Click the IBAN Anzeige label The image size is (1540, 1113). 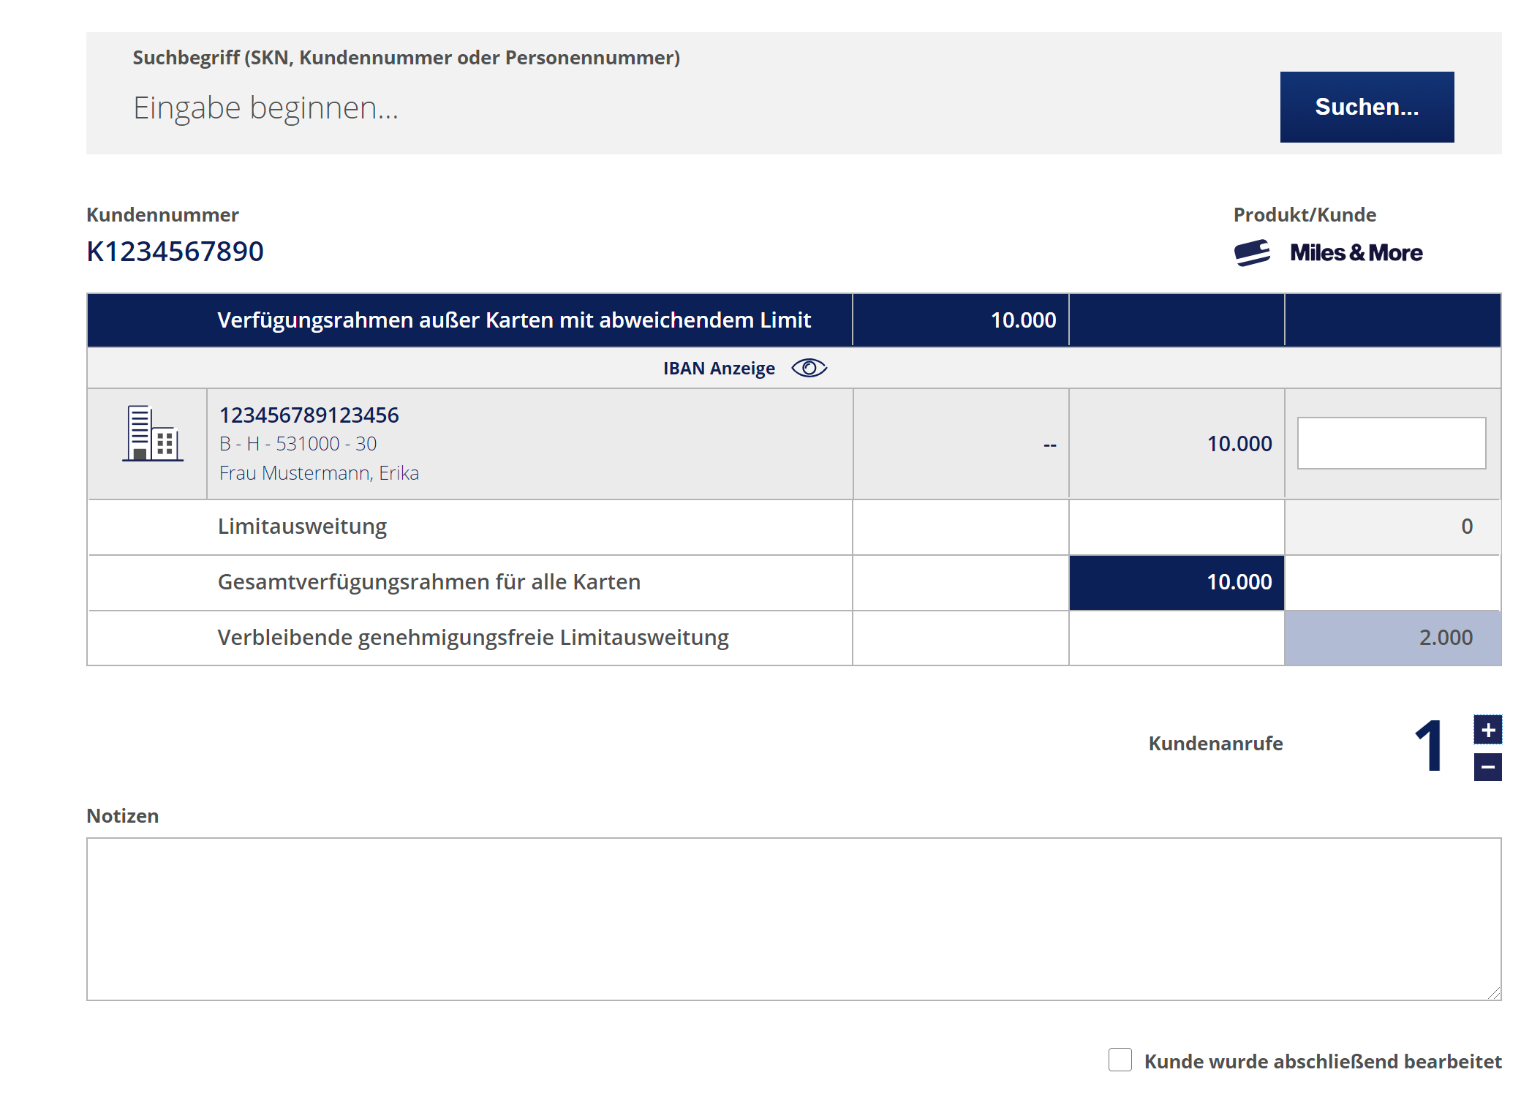719,369
